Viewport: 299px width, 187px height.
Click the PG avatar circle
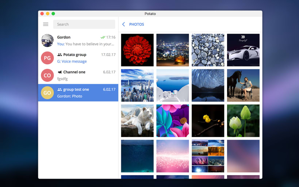click(47, 58)
